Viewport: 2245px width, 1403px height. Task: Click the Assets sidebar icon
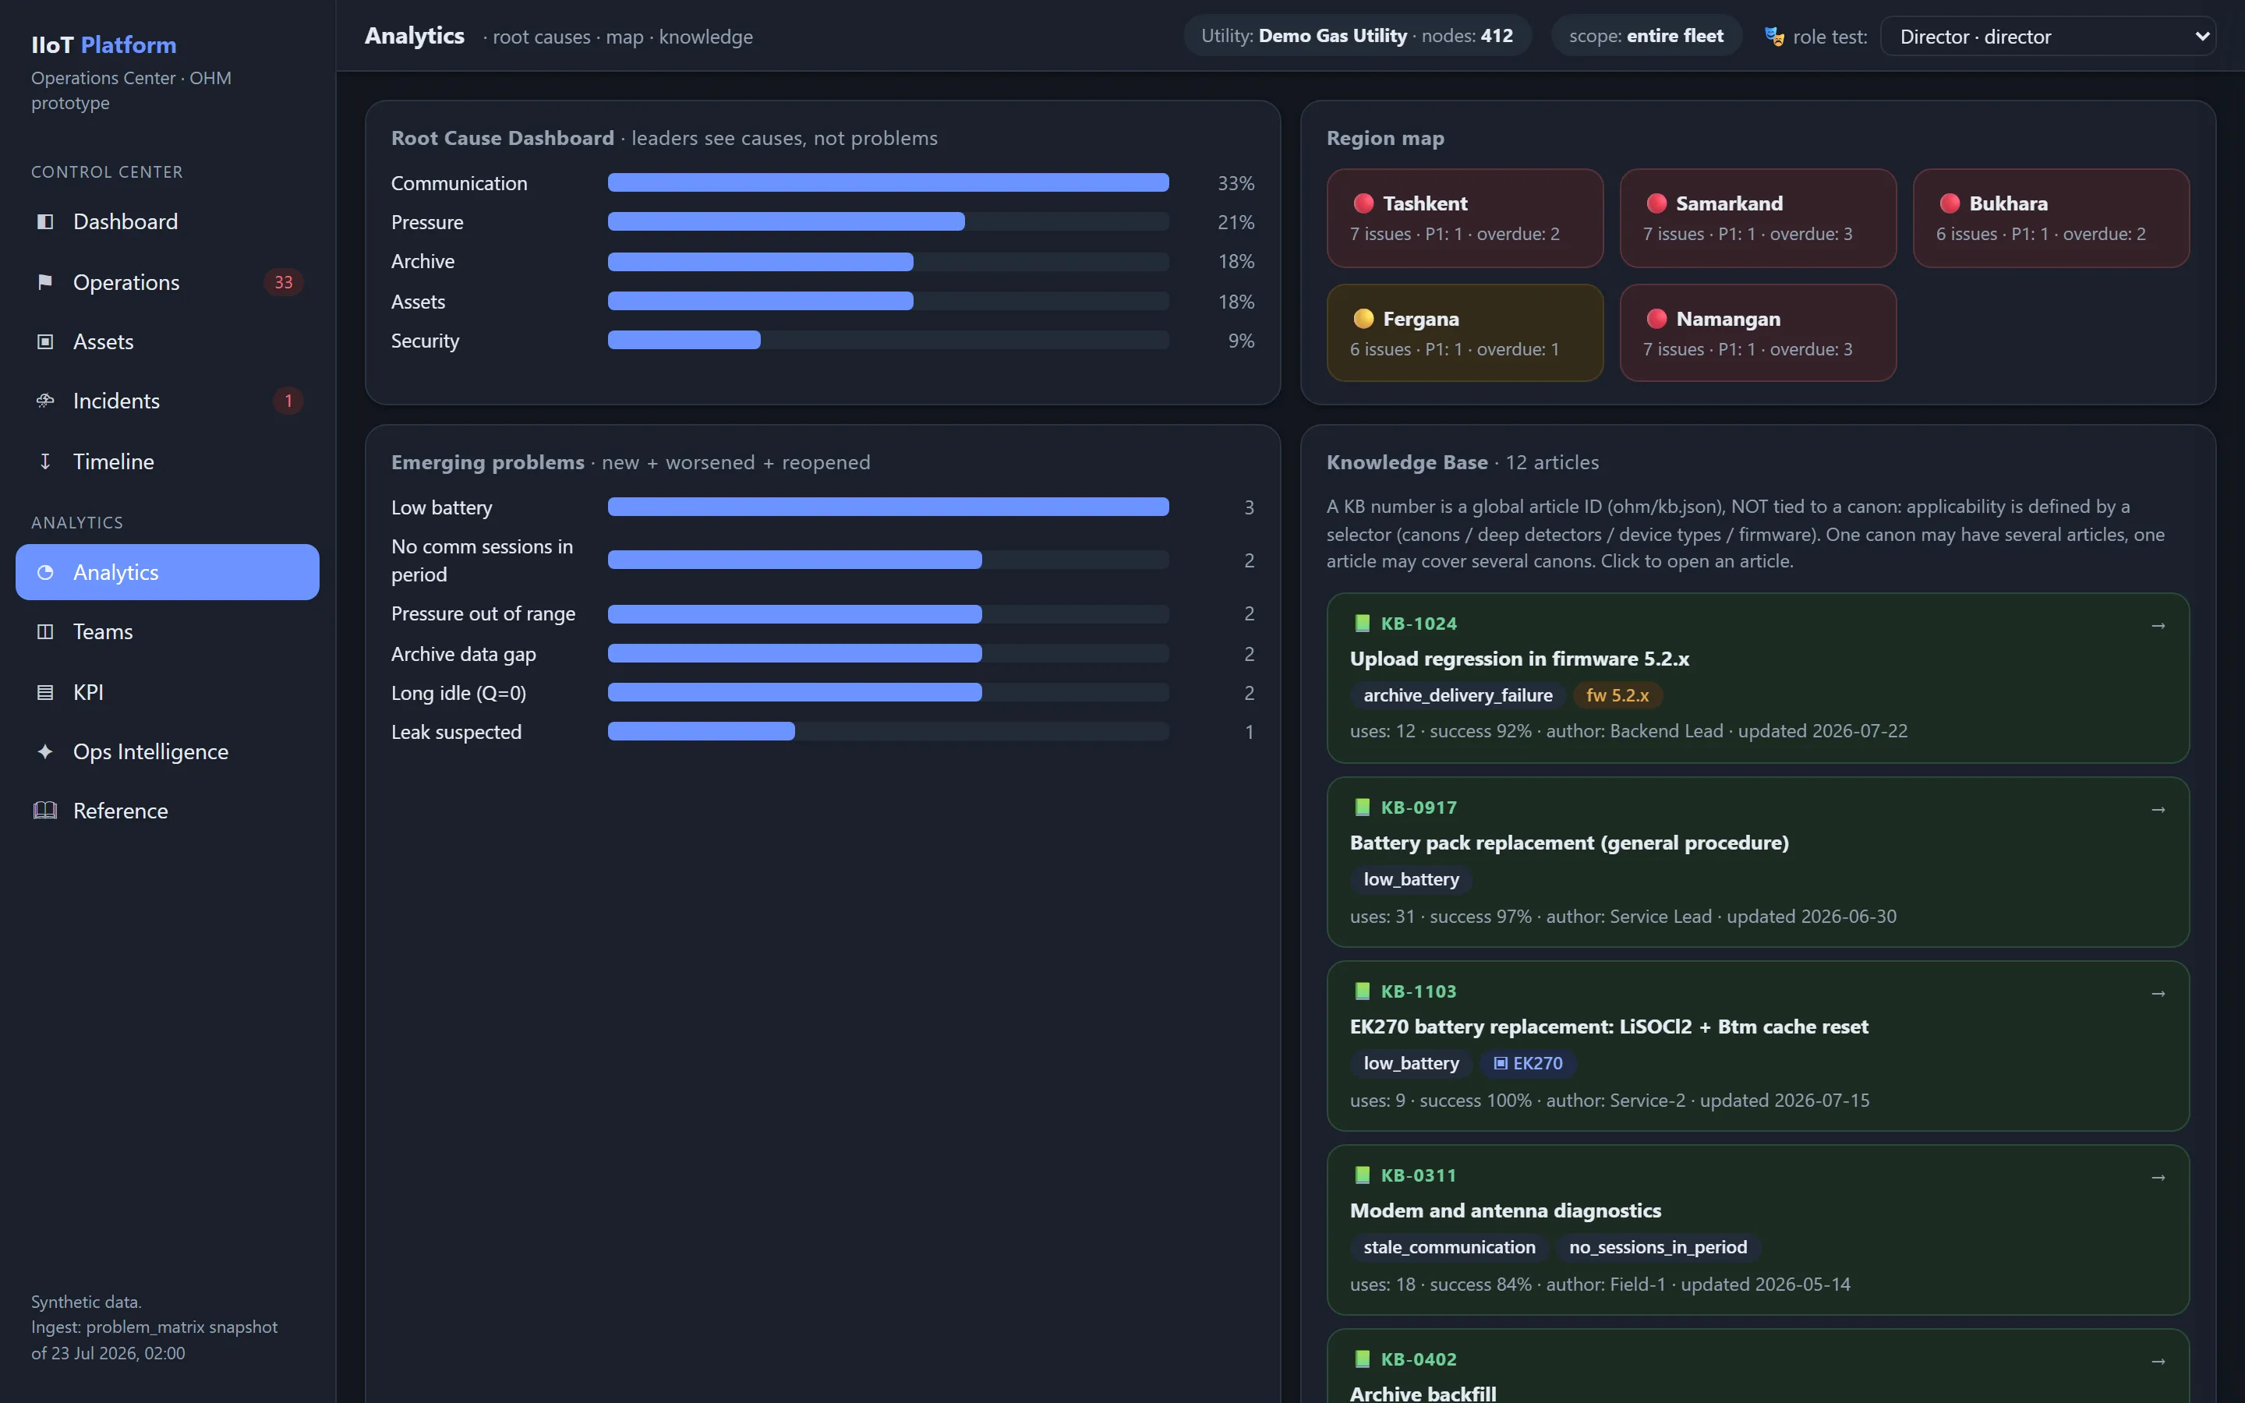[x=44, y=341]
